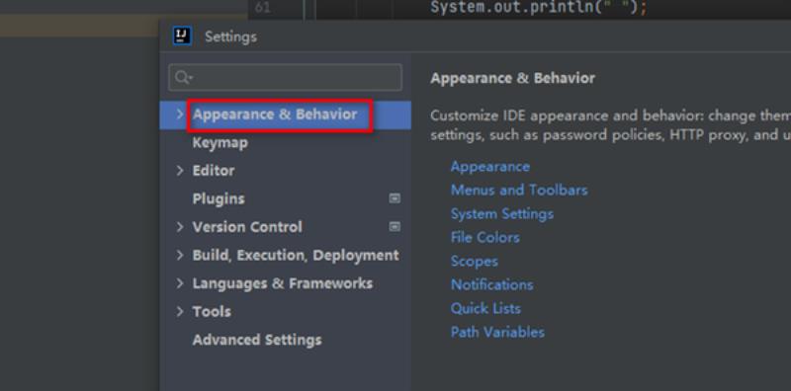Expand Languages & Frameworks arrow

pos(180,283)
